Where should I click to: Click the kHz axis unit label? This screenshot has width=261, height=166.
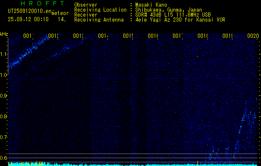click(4, 34)
